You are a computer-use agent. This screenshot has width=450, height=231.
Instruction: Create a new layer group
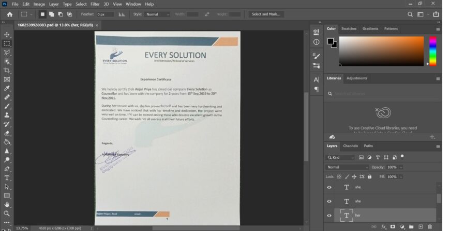411,227
